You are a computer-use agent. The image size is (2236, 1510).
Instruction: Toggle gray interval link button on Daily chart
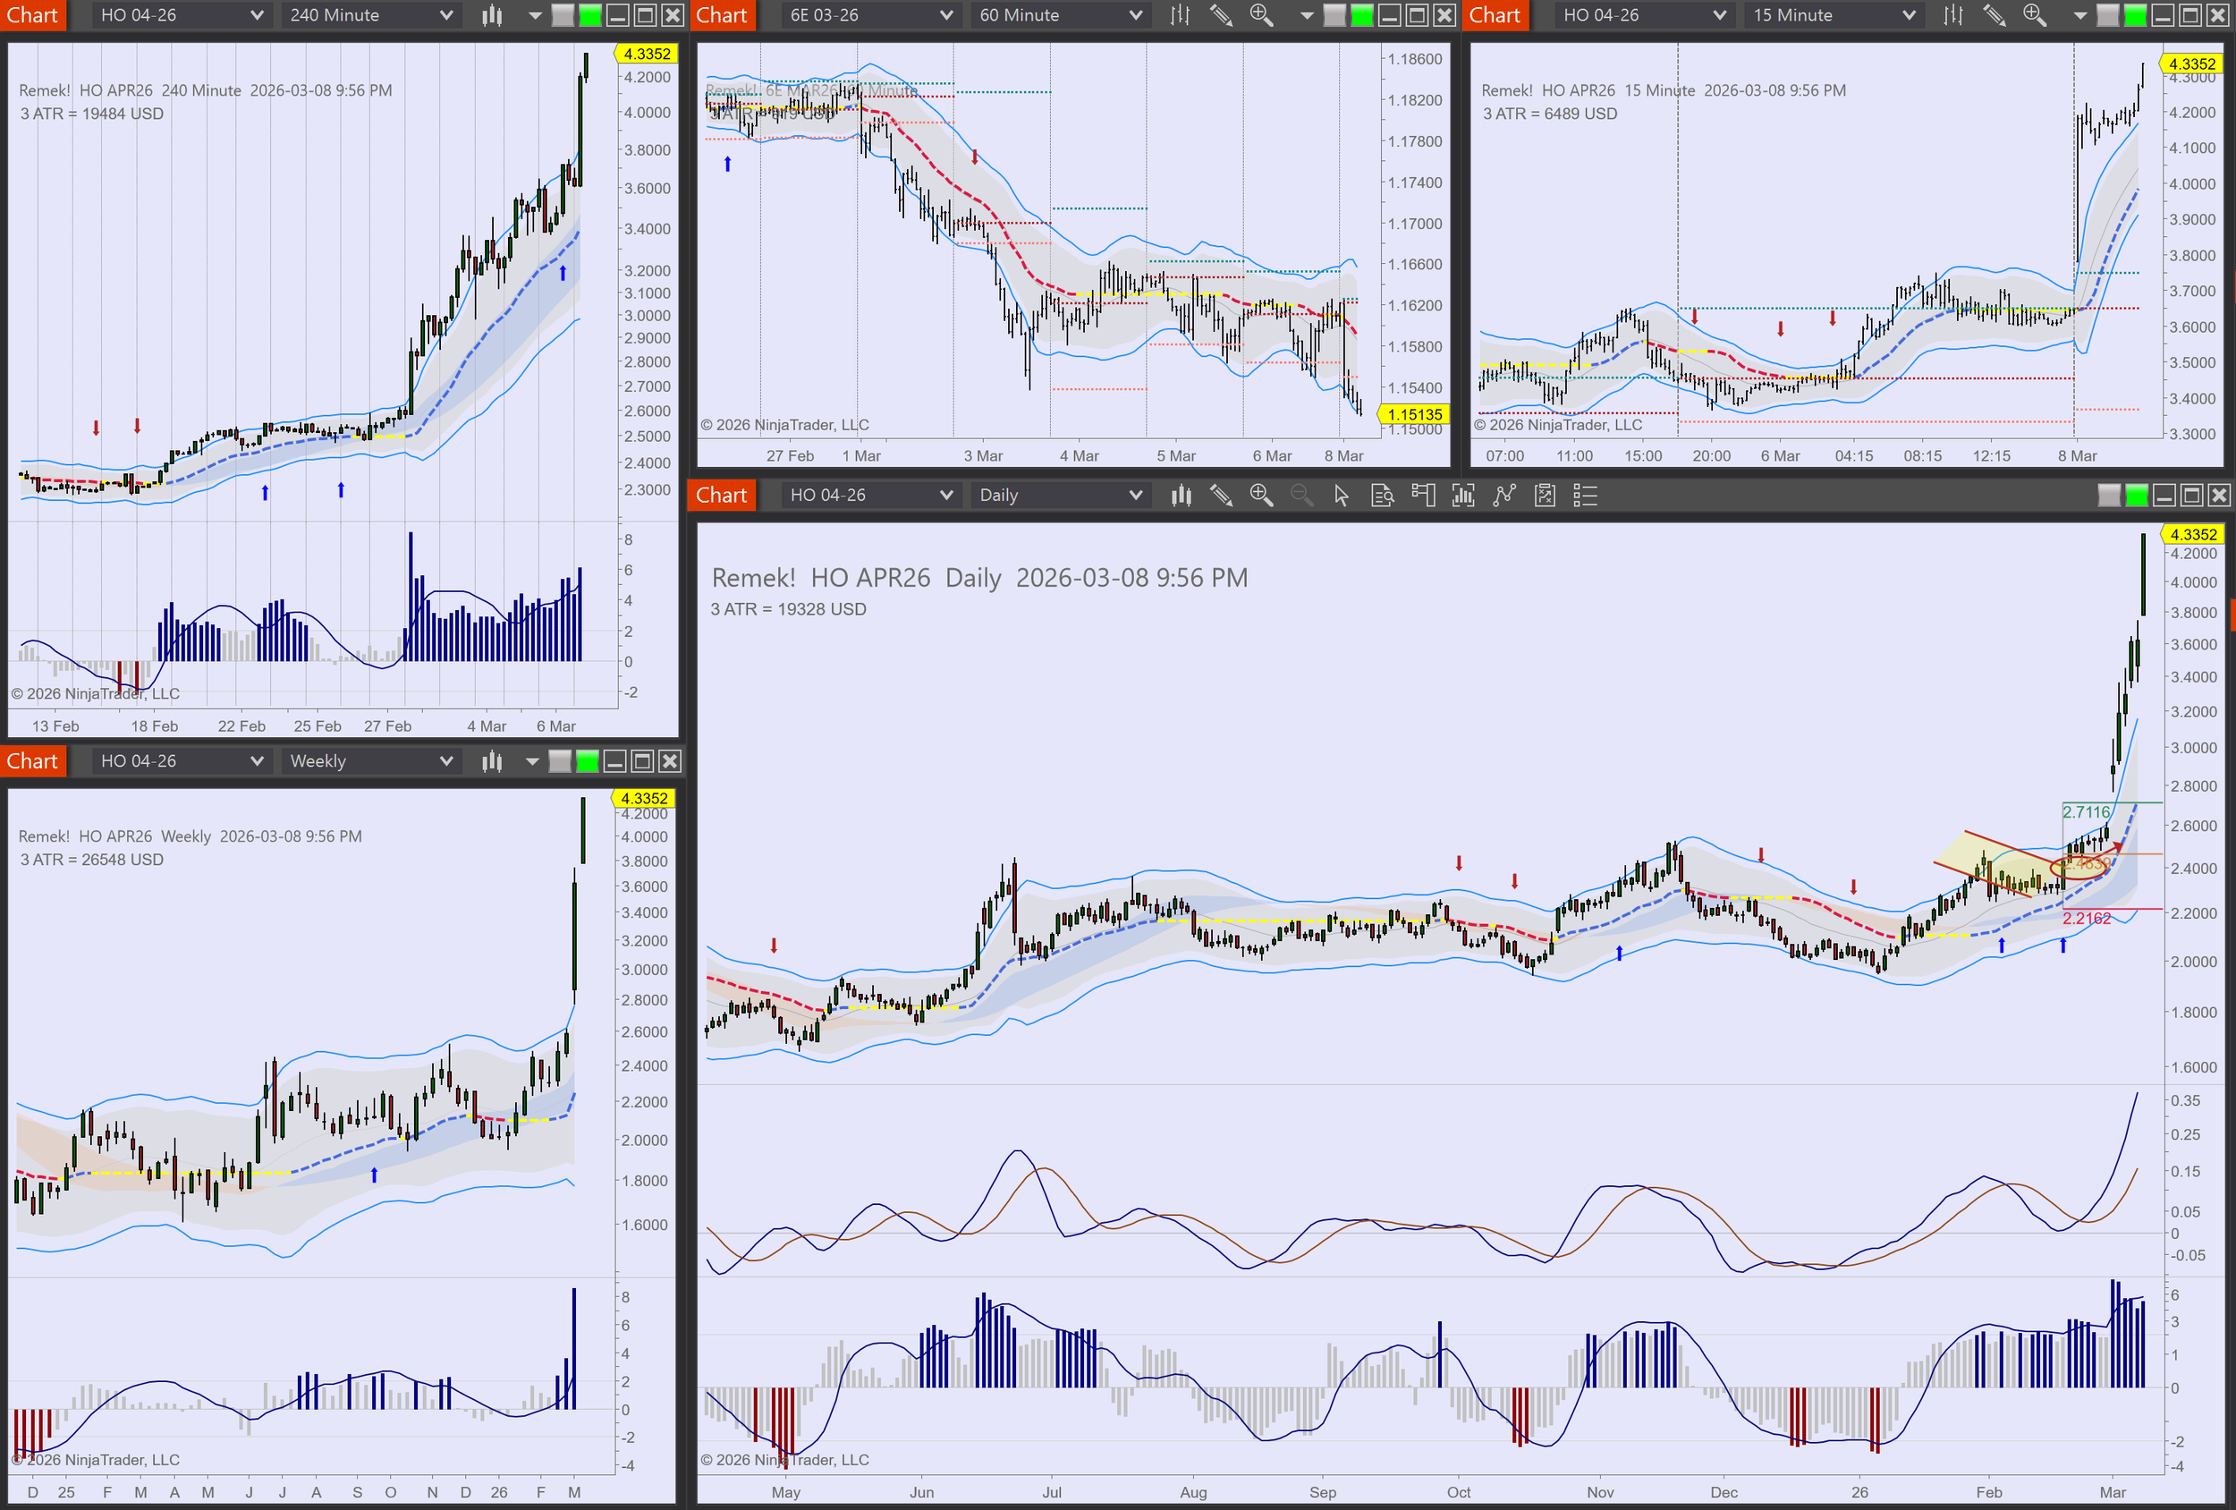[2109, 496]
